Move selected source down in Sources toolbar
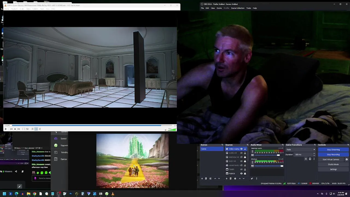350x197 pixels. point(244,179)
